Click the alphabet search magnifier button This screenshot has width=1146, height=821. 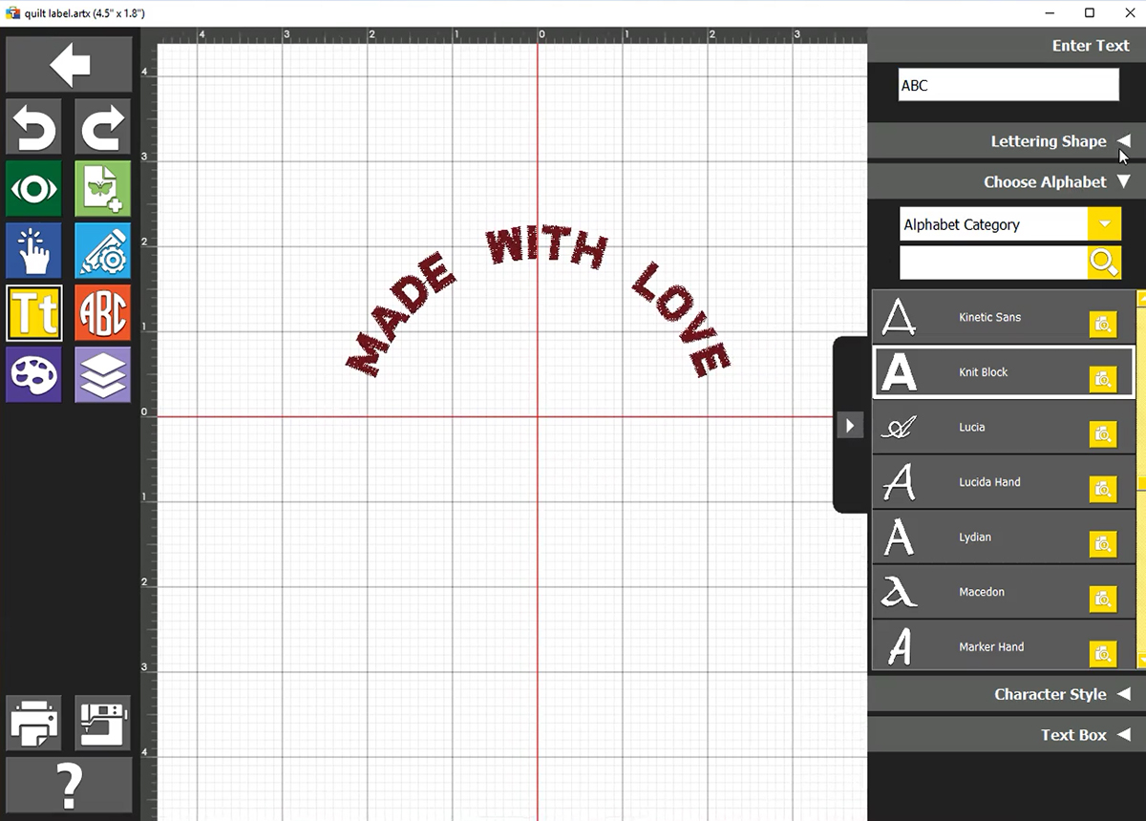[1104, 263]
